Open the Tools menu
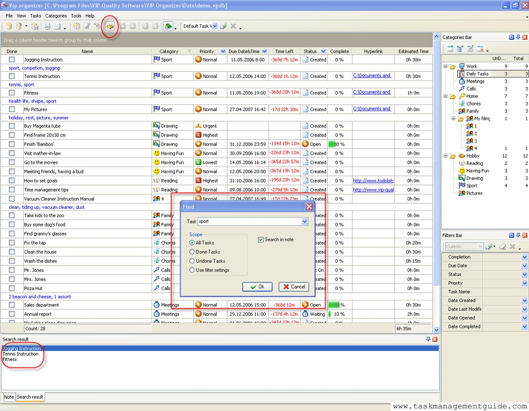 [x=76, y=16]
